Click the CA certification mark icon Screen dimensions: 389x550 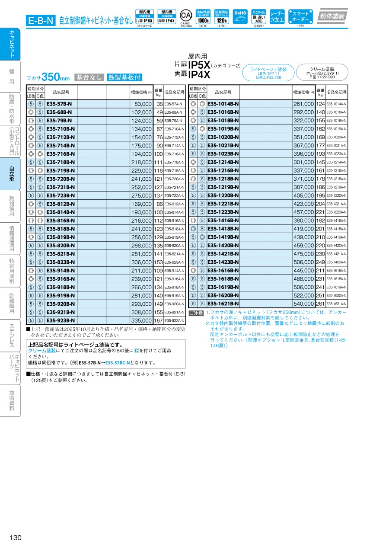pyautogui.click(x=185, y=14)
